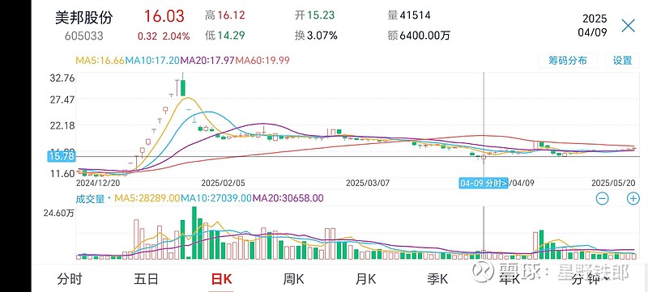Image resolution: width=648 pixels, height=292 pixels.
Task: Click volume MA10:27039.00 label
Action: click(215, 198)
